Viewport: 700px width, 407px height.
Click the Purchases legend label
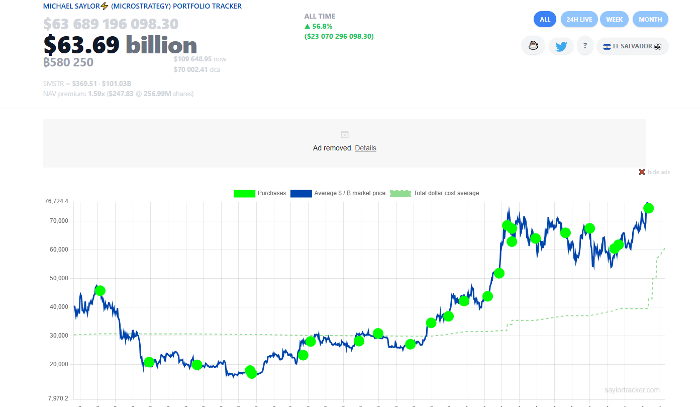coord(272,193)
